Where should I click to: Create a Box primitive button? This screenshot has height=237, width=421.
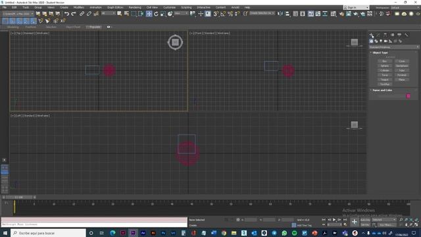click(x=384, y=61)
